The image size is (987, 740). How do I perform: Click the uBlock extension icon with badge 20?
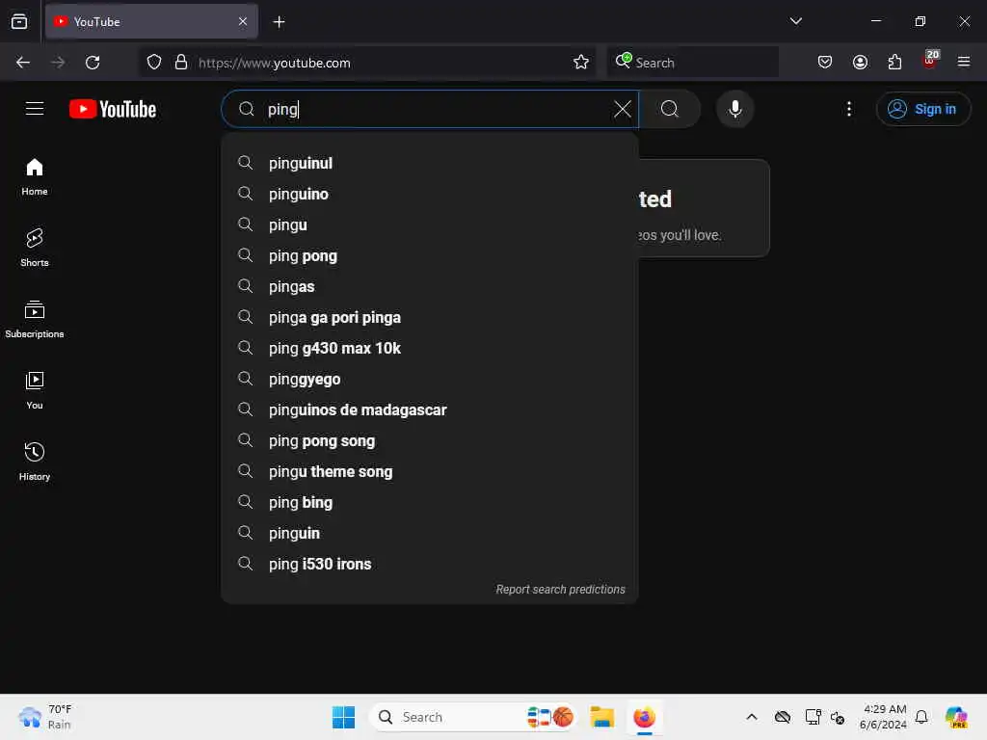[x=930, y=61]
